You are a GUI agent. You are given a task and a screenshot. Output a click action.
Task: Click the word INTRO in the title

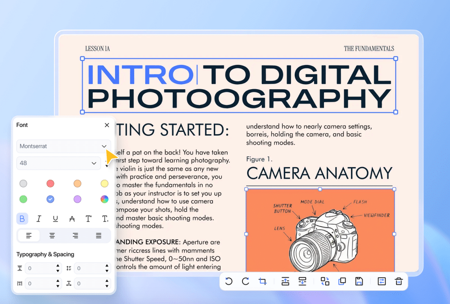tap(140, 75)
